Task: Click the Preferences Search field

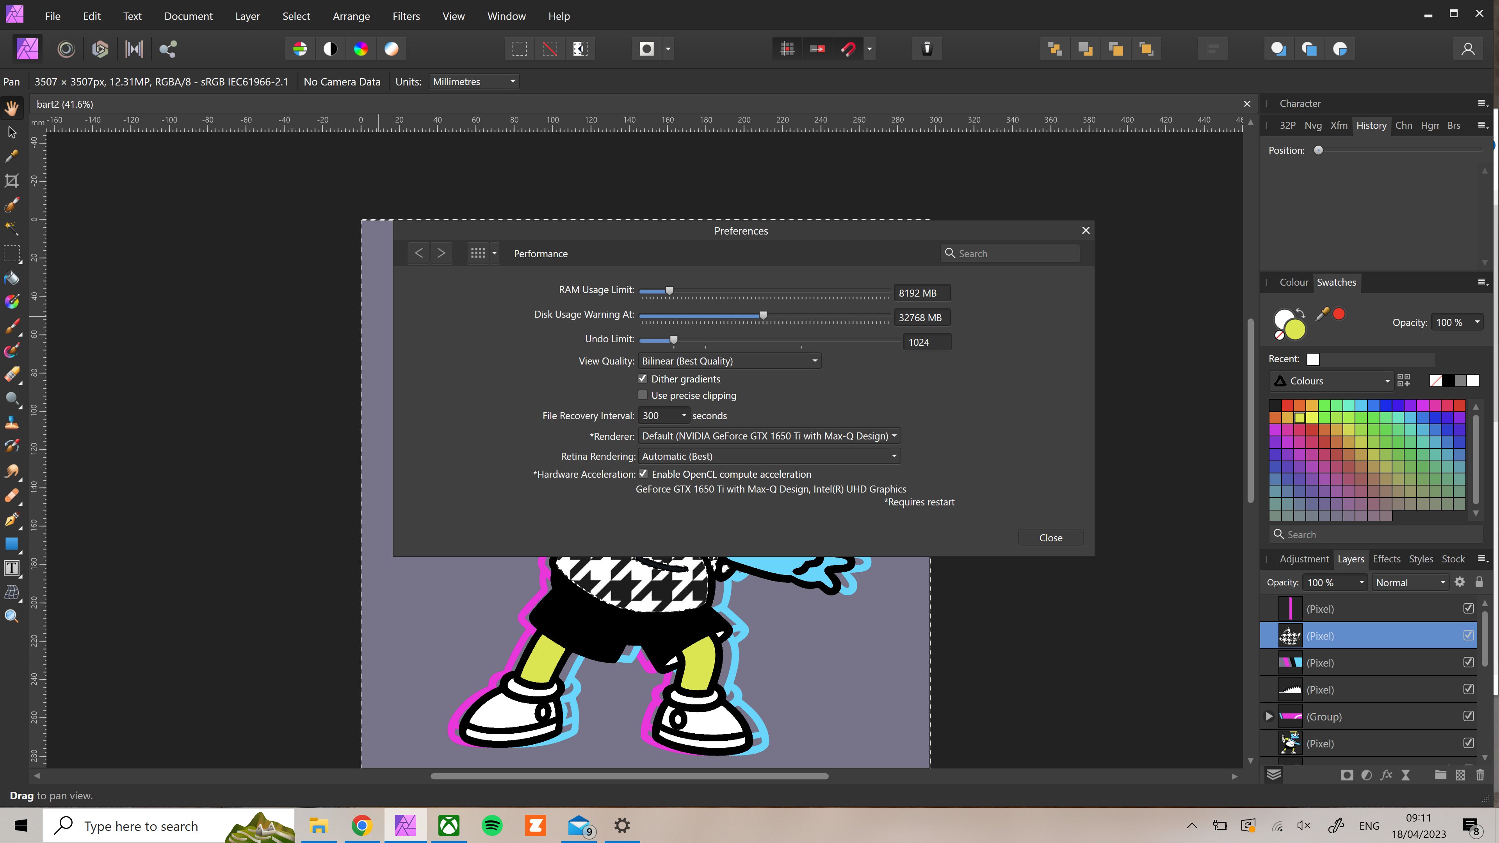Action: 1010,253
